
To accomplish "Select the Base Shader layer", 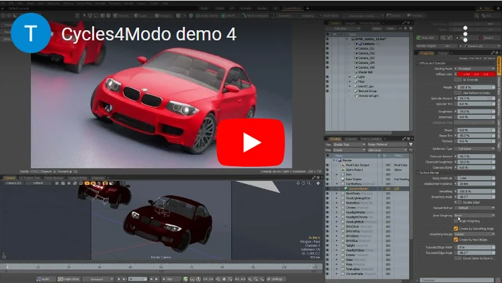I will coord(353,179).
